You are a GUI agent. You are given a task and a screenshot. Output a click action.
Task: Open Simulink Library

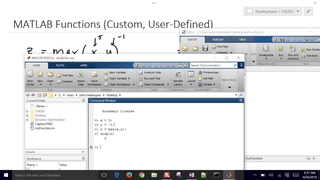[x=178, y=78]
